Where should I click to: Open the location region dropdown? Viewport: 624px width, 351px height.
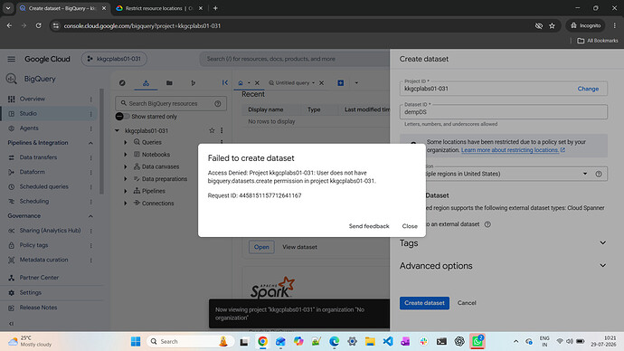(x=585, y=174)
